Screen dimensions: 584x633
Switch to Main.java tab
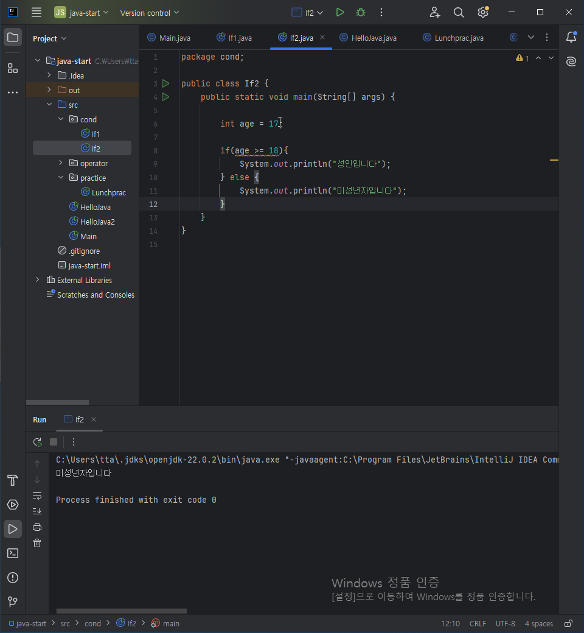[169, 38]
